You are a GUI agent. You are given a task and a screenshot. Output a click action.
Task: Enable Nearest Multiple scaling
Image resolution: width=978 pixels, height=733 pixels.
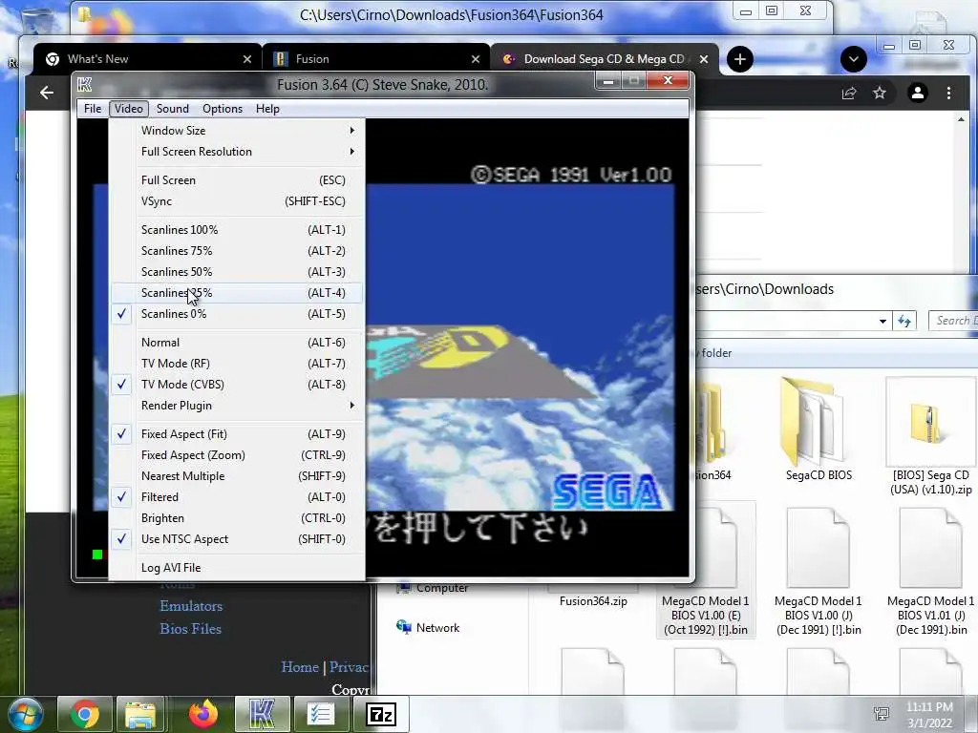pyautogui.click(x=237, y=476)
